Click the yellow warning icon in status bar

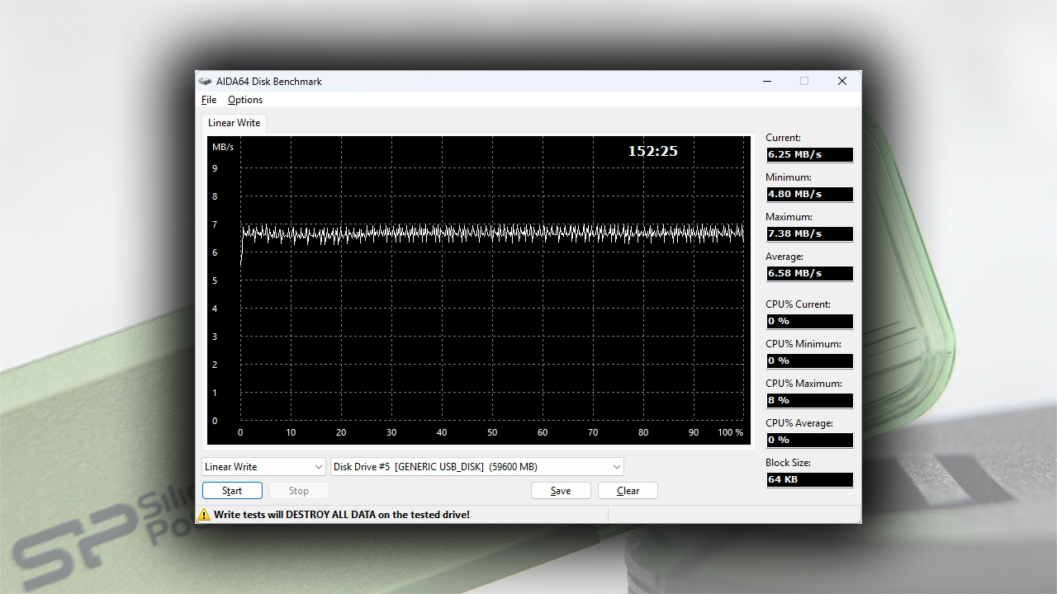click(x=204, y=515)
